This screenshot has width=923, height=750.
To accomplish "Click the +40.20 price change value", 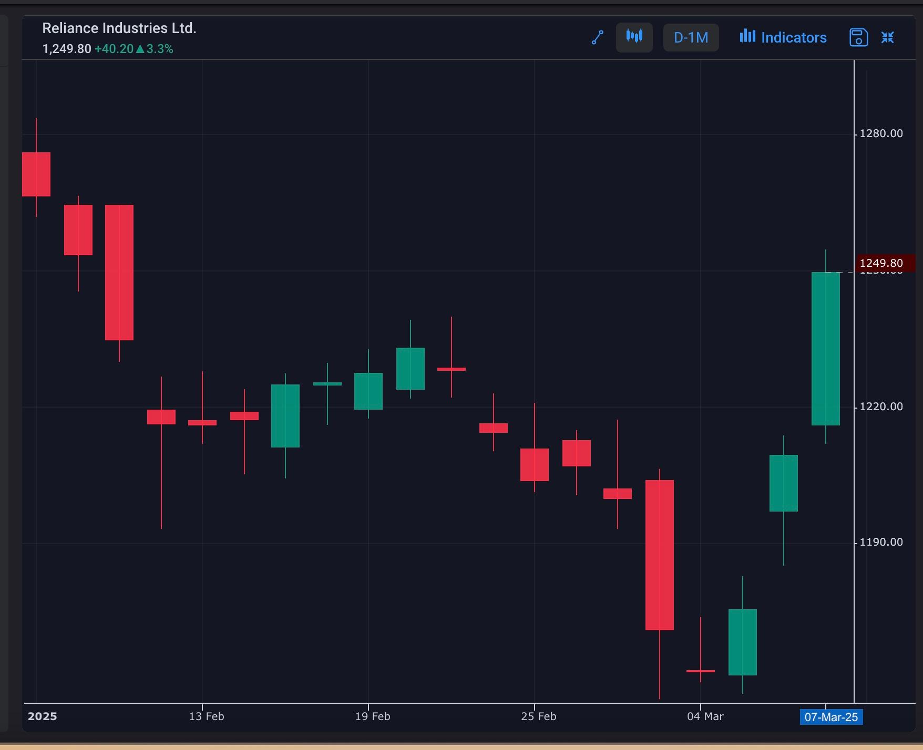I will [114, 49].
